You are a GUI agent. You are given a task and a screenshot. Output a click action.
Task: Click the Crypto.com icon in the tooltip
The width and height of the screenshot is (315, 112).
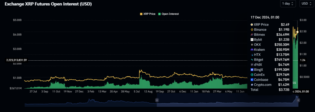(x=252, y=85)
